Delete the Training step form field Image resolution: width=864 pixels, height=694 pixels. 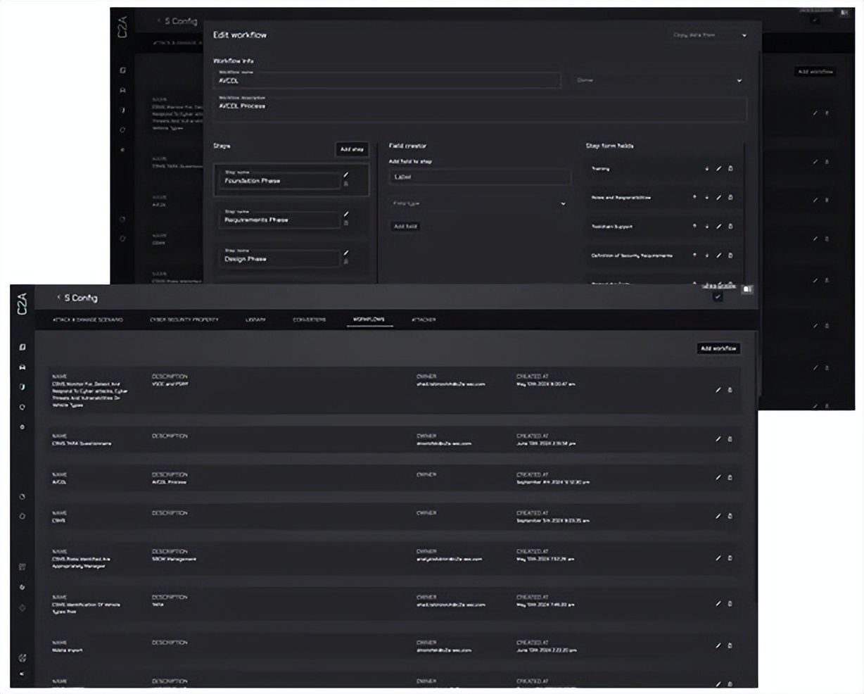[730, 169]
